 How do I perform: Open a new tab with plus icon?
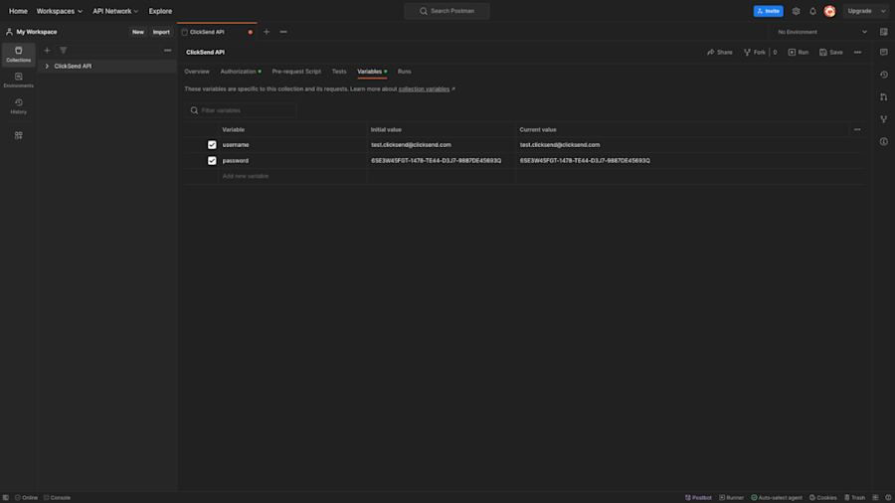tap(267, 32)
